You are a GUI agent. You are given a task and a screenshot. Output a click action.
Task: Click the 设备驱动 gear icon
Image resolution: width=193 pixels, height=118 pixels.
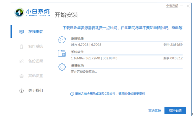point(62,67)
